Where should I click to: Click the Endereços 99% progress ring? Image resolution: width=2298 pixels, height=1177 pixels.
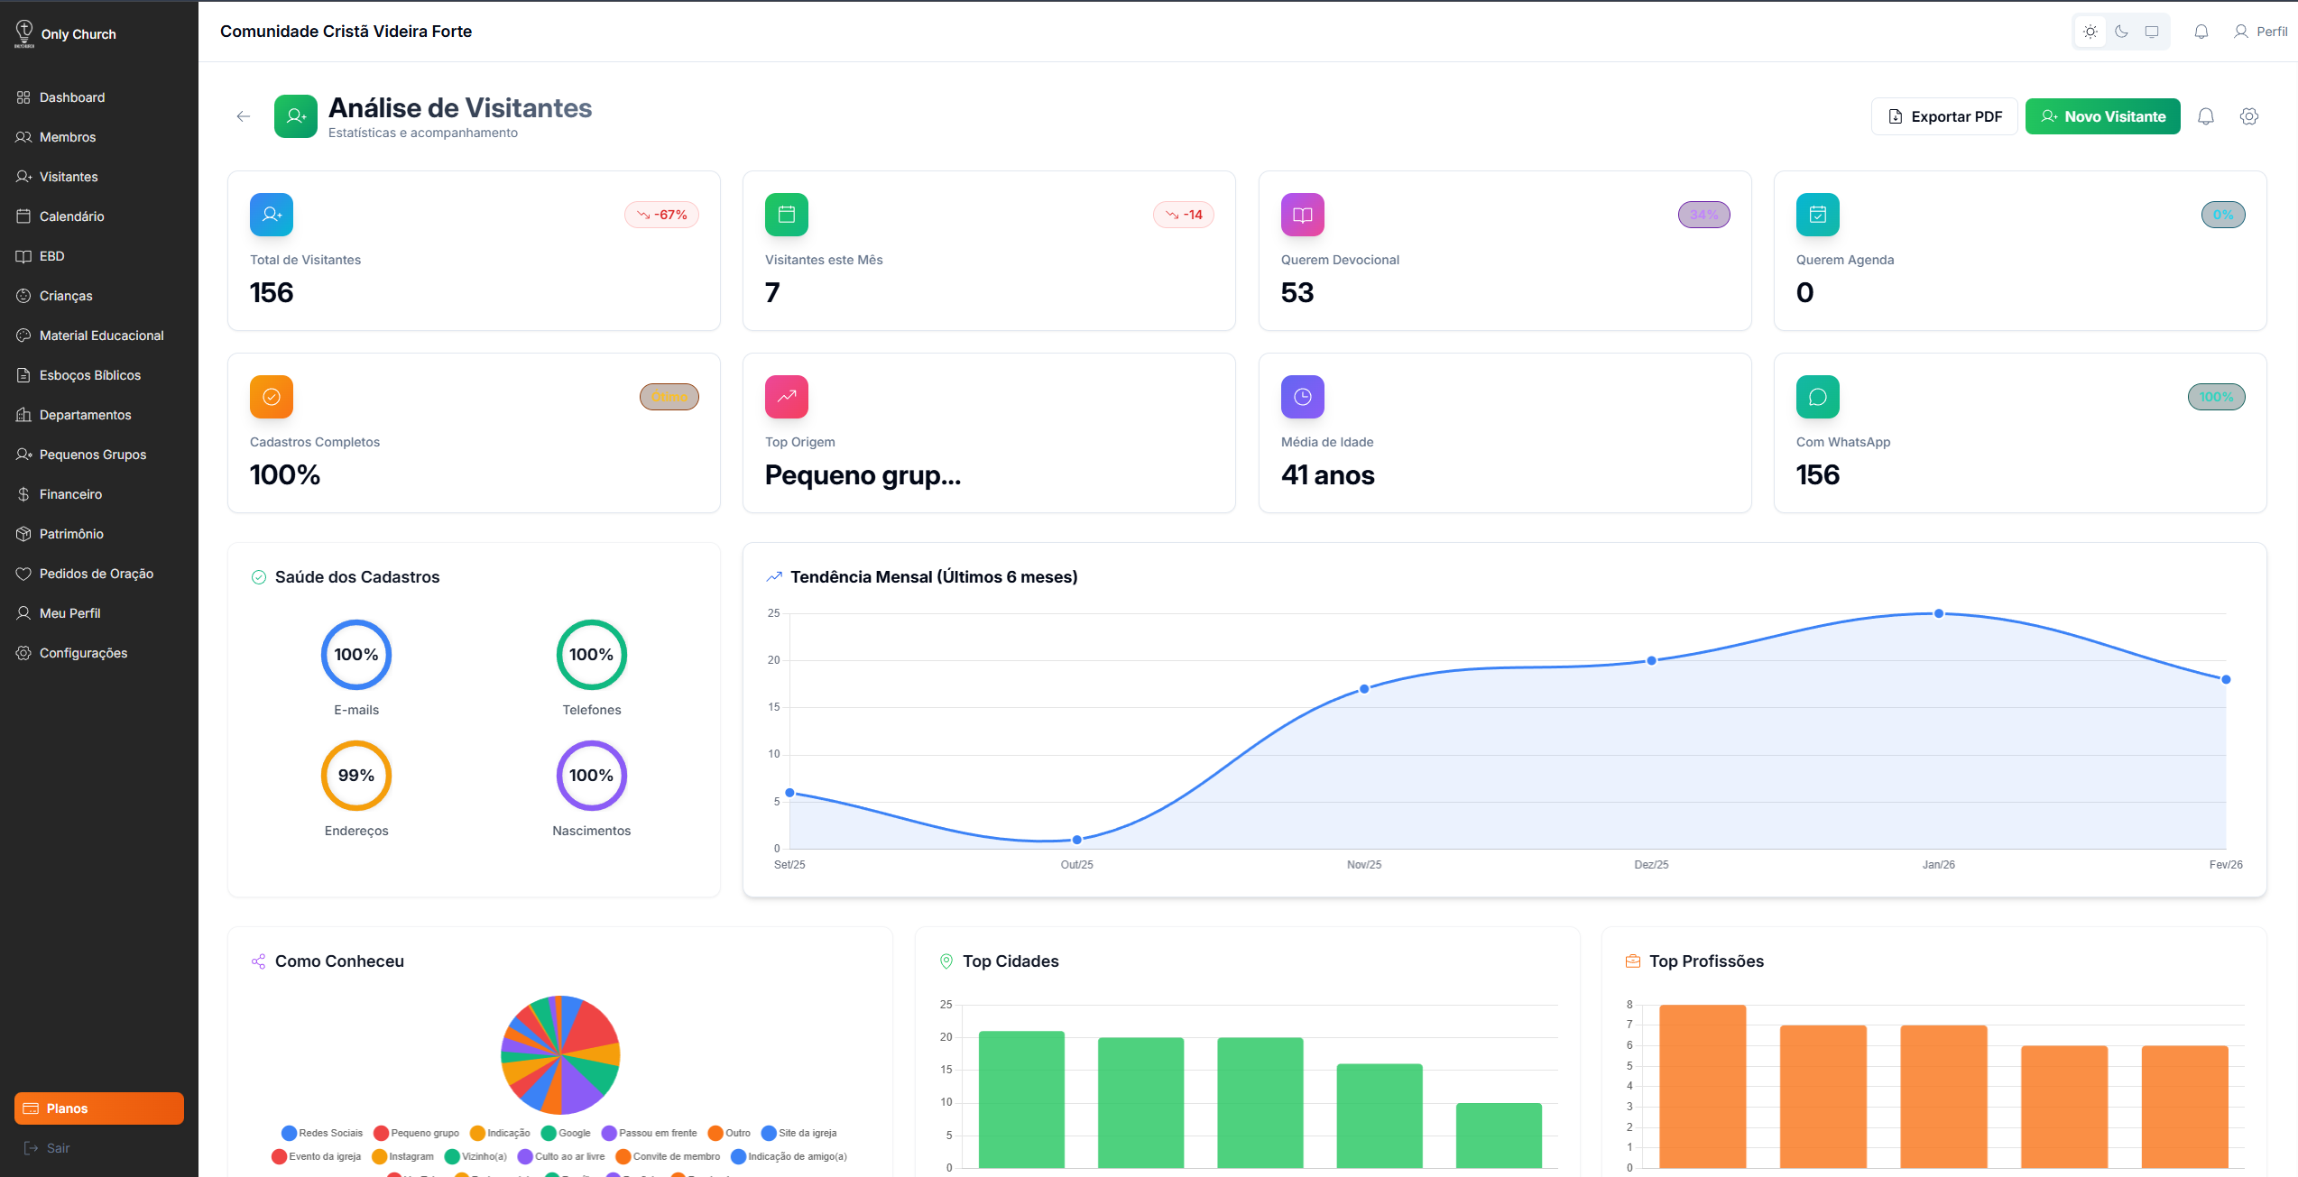click(x=356, y=776)
